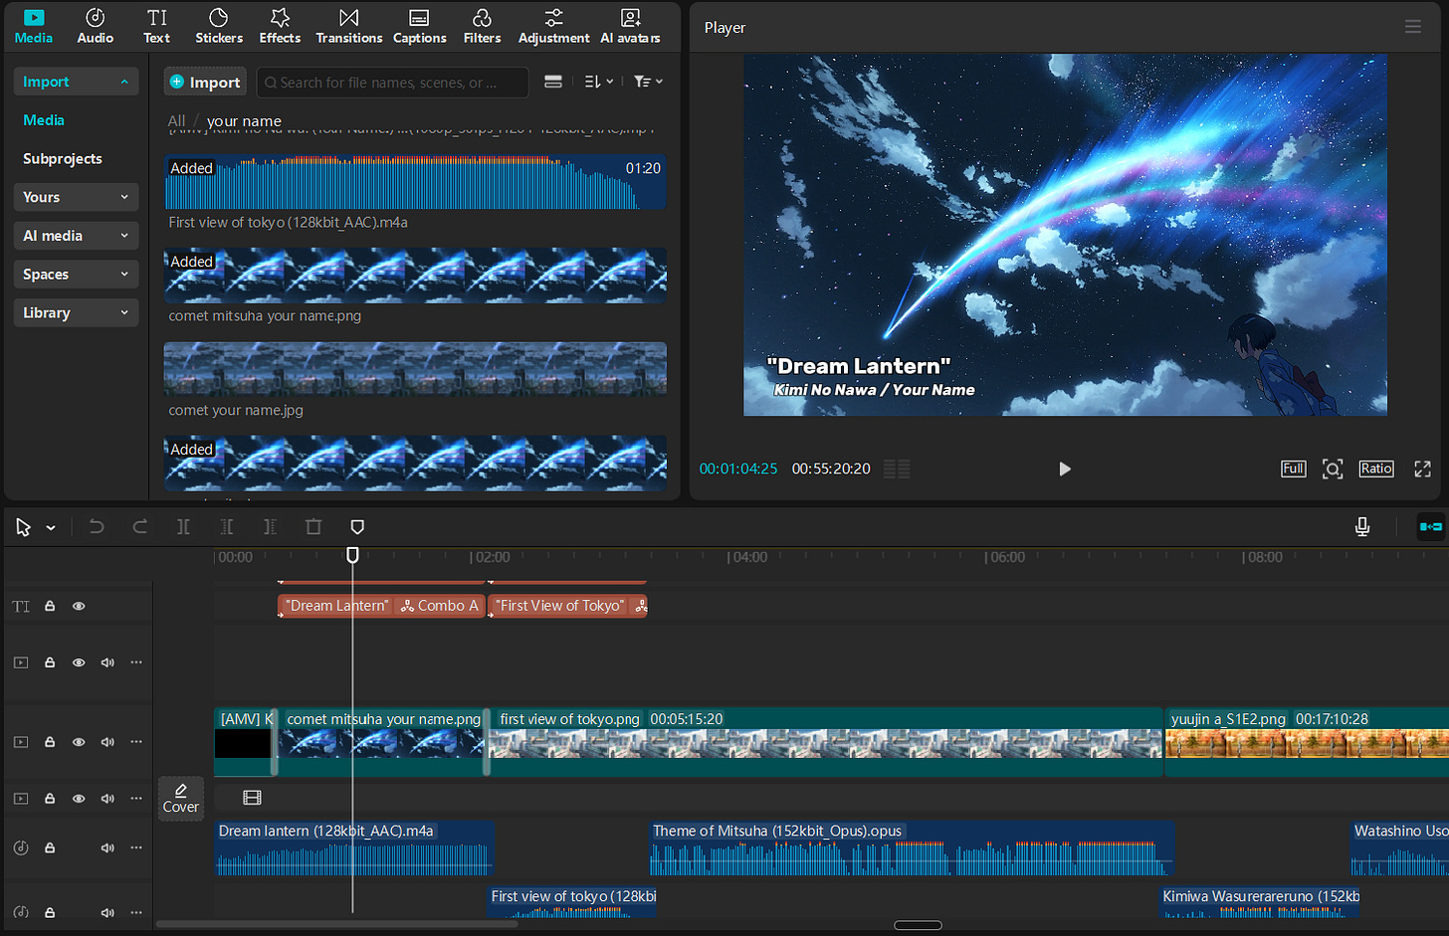
Task: Open the Captions panel
Action: point(419,27)
